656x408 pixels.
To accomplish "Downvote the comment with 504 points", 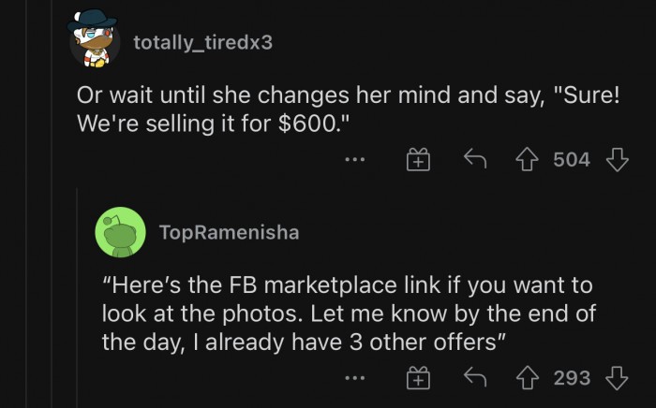I will [617, 160].
